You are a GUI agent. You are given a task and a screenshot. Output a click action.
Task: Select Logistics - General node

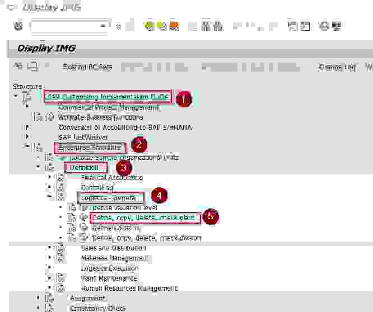(x=109, y=198)
